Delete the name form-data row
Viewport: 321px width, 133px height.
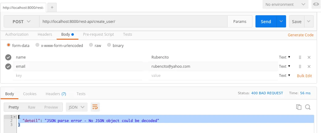[309, 57]
